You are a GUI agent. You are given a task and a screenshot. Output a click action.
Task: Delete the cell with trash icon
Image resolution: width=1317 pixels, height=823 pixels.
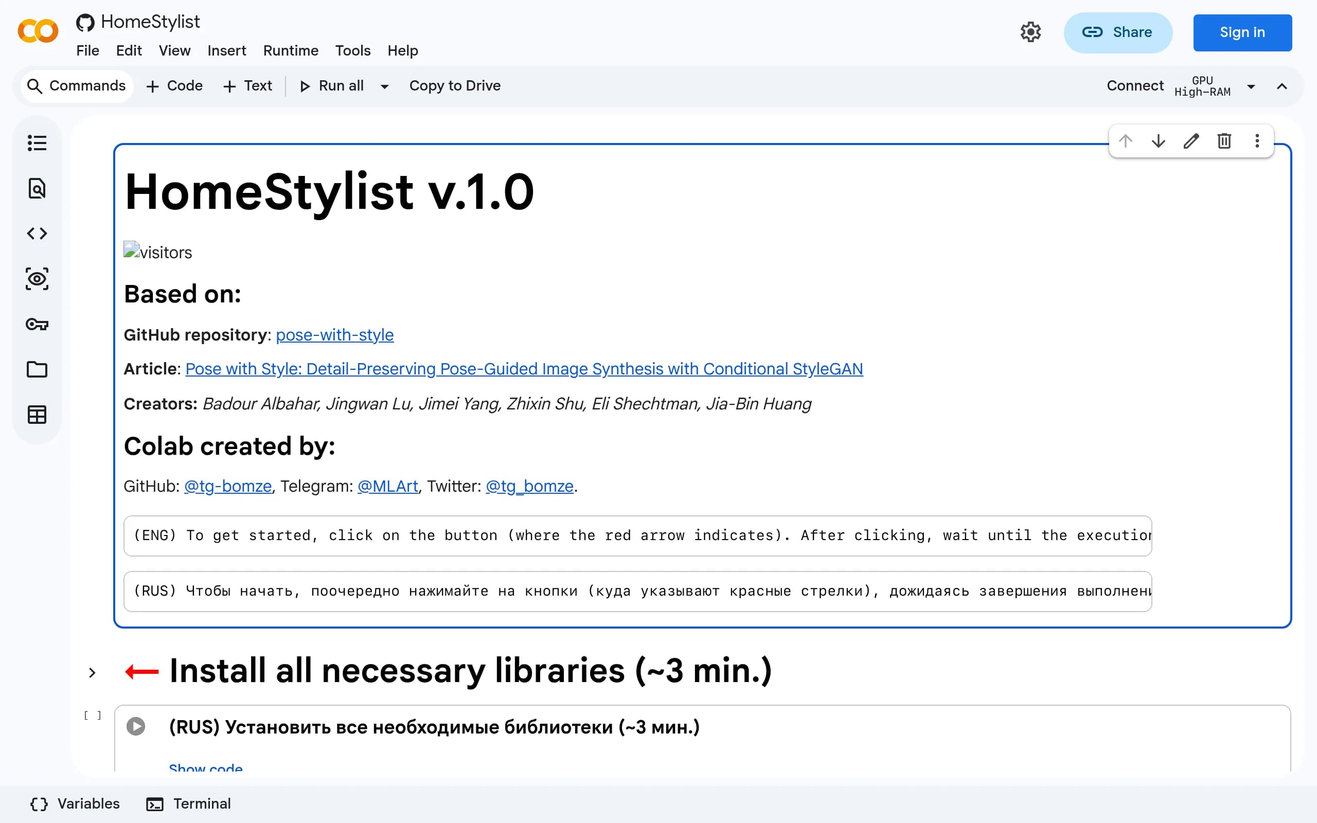click(x=1224, y=141)
